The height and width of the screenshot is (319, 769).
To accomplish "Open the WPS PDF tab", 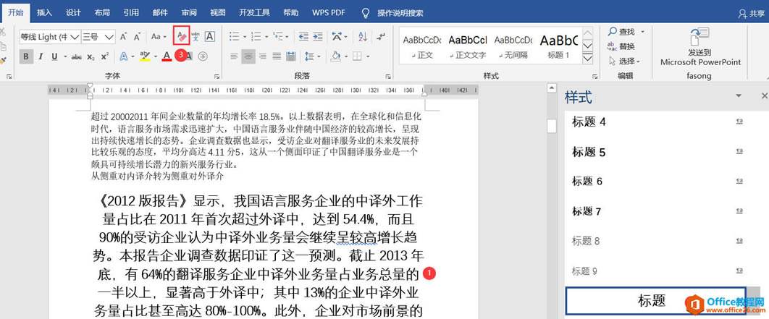I will click(329, 13).
